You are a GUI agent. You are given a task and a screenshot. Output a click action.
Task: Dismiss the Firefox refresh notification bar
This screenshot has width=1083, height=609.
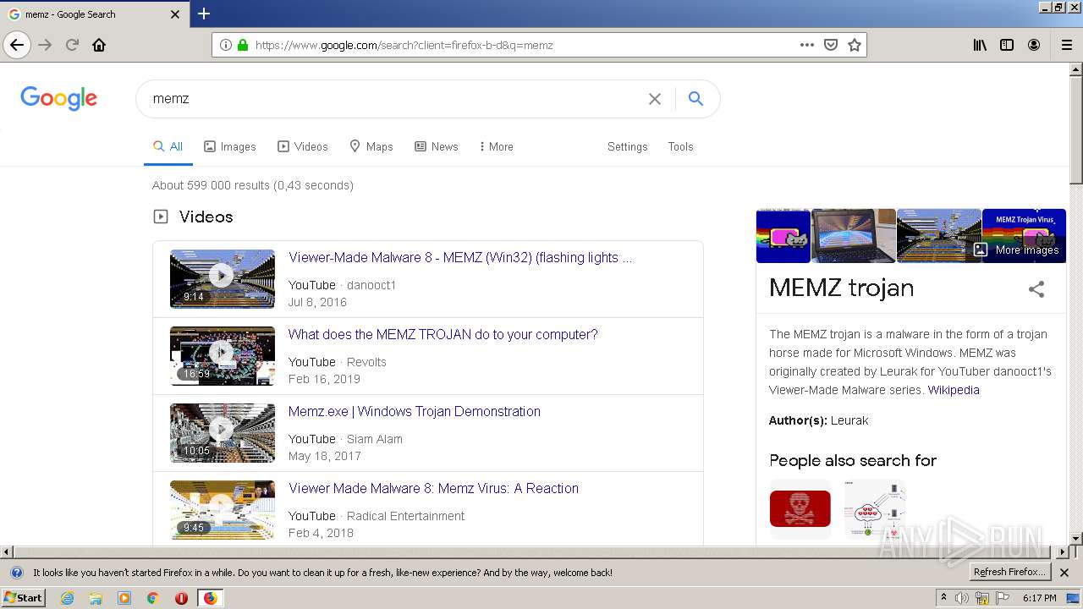coord(1064,573)
